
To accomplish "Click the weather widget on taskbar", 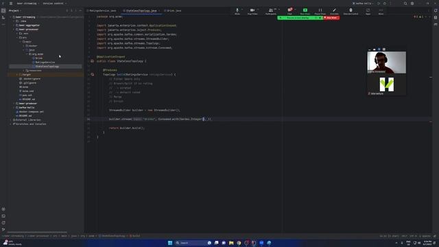I will 12,242.
